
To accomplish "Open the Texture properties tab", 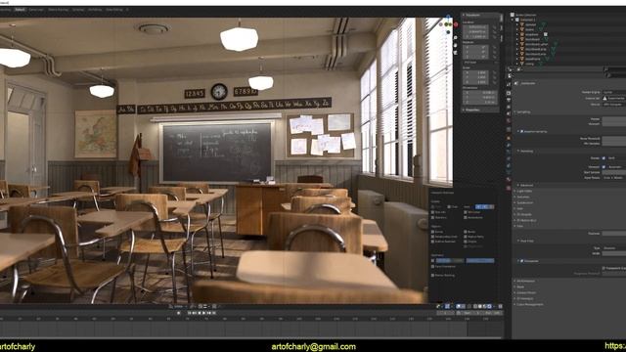I will (509, 187).
